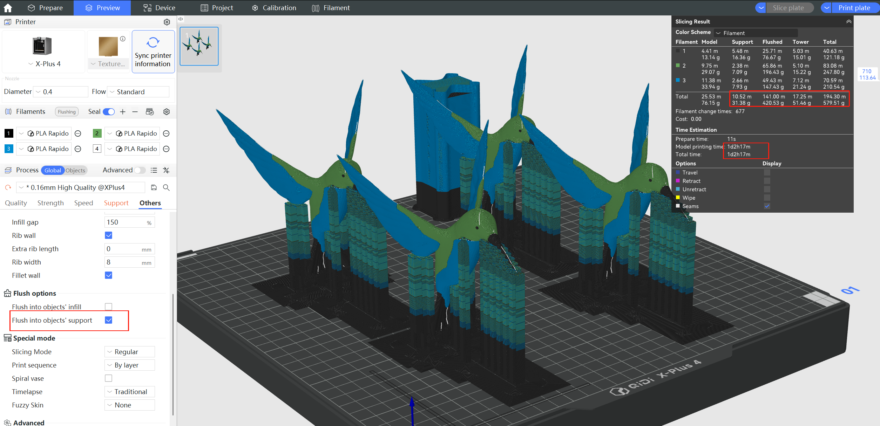
Task: Click the textured build plate image
Action: (108, 47)
